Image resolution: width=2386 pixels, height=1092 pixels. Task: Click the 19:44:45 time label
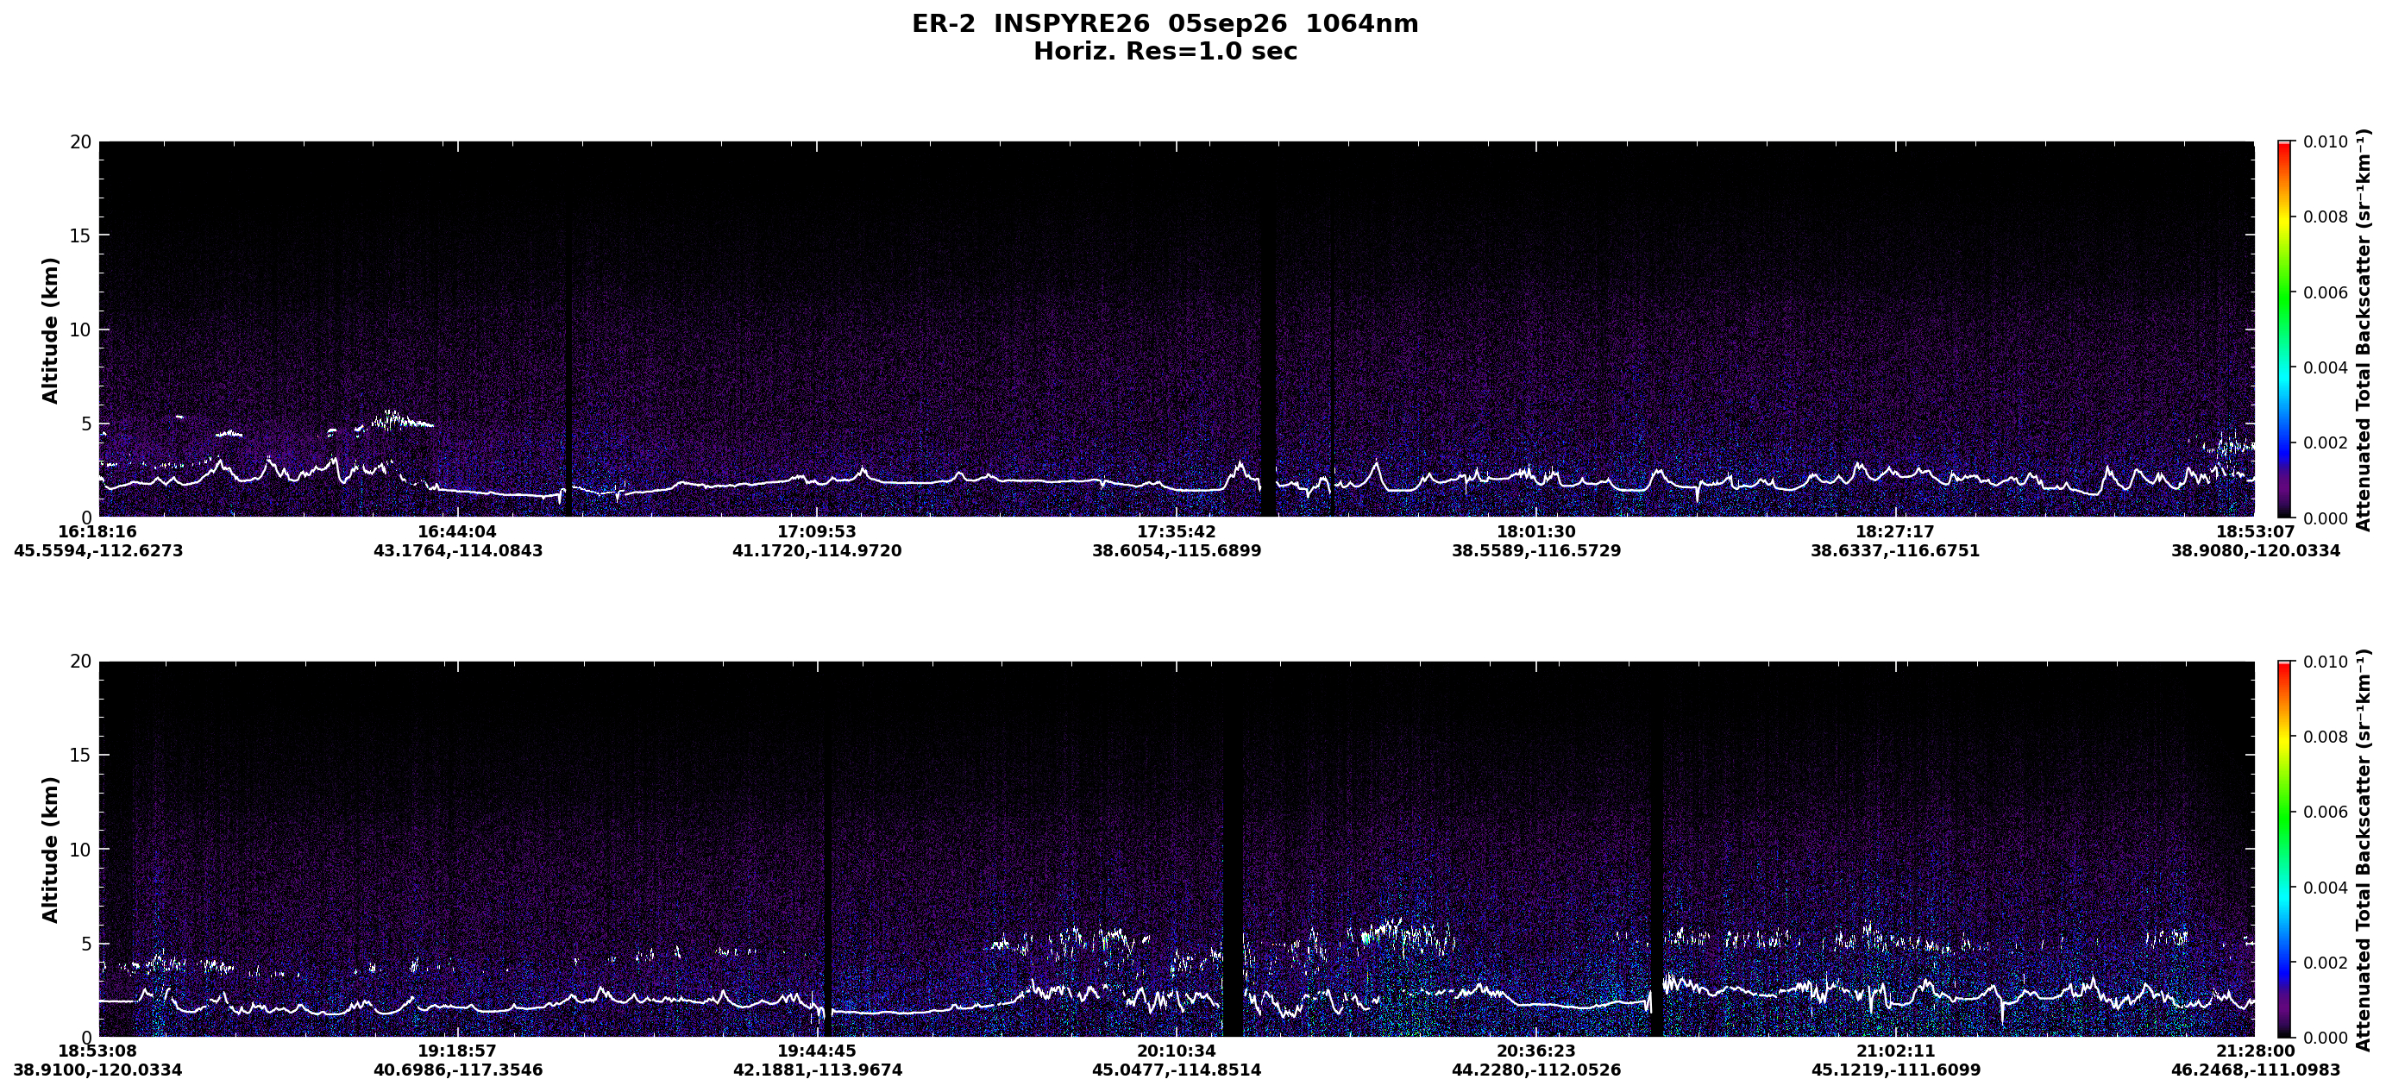point(816,1051)
